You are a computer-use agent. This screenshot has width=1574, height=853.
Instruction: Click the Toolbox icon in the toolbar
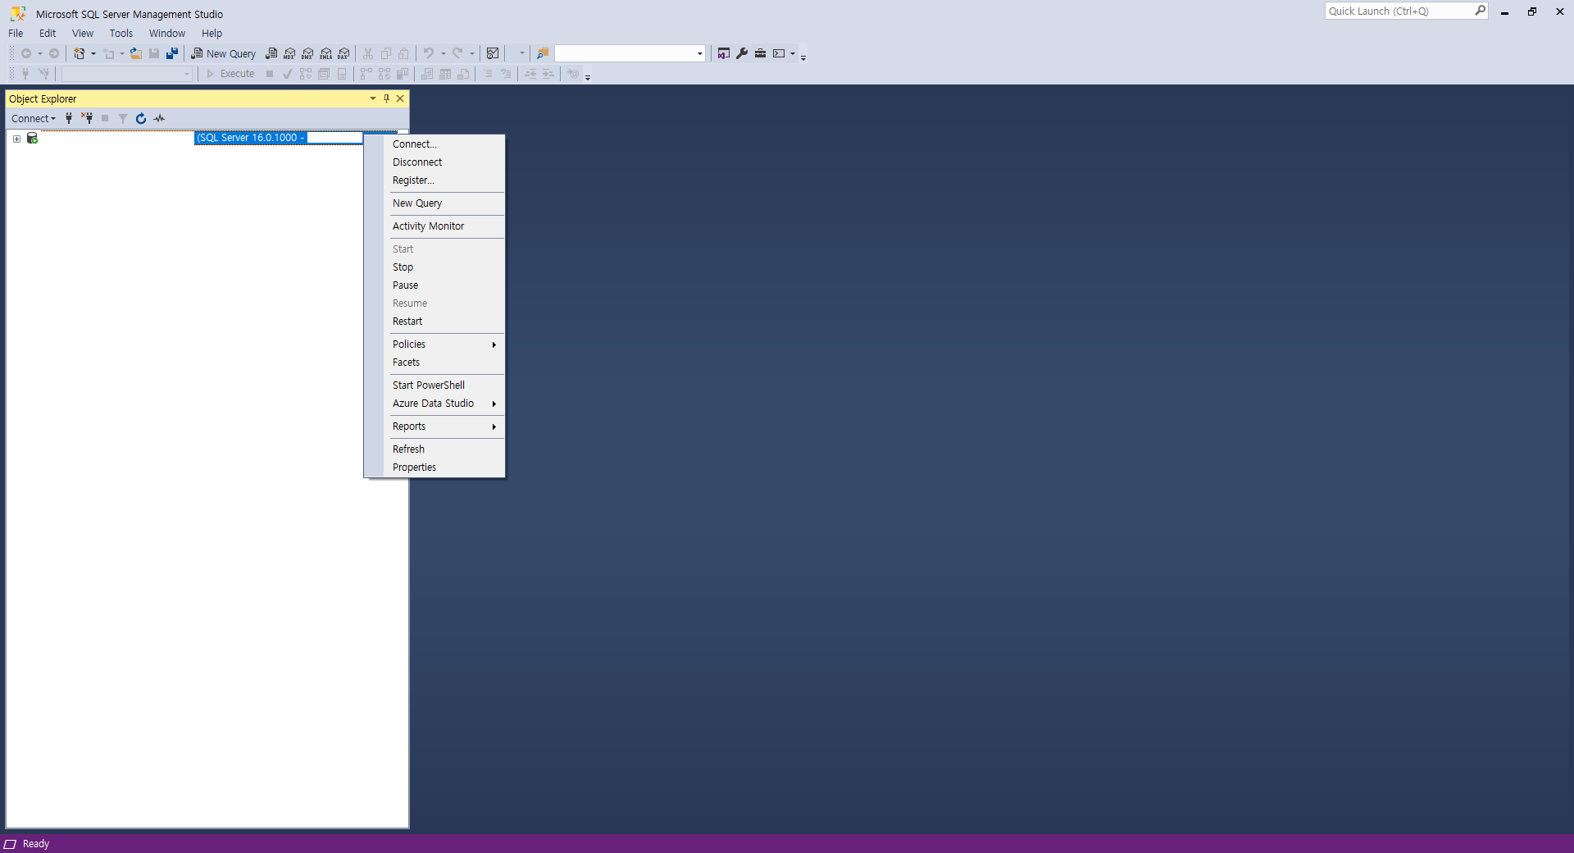pyautogui.click(x=761, y=53)
